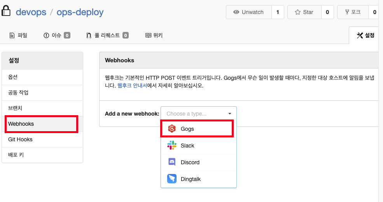The image size is (383, 202).
Task: Click the fork icon beside 포크
Action: click(x=347, y=12)
